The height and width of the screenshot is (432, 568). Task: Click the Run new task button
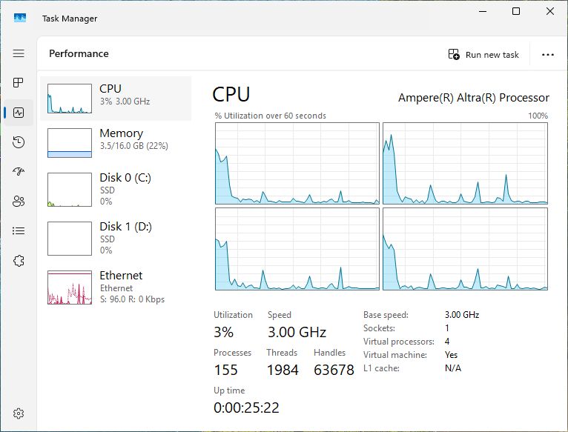(x=483, y=55)
